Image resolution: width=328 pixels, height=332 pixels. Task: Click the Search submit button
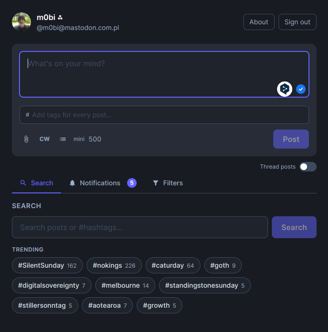tap(294, 227)
